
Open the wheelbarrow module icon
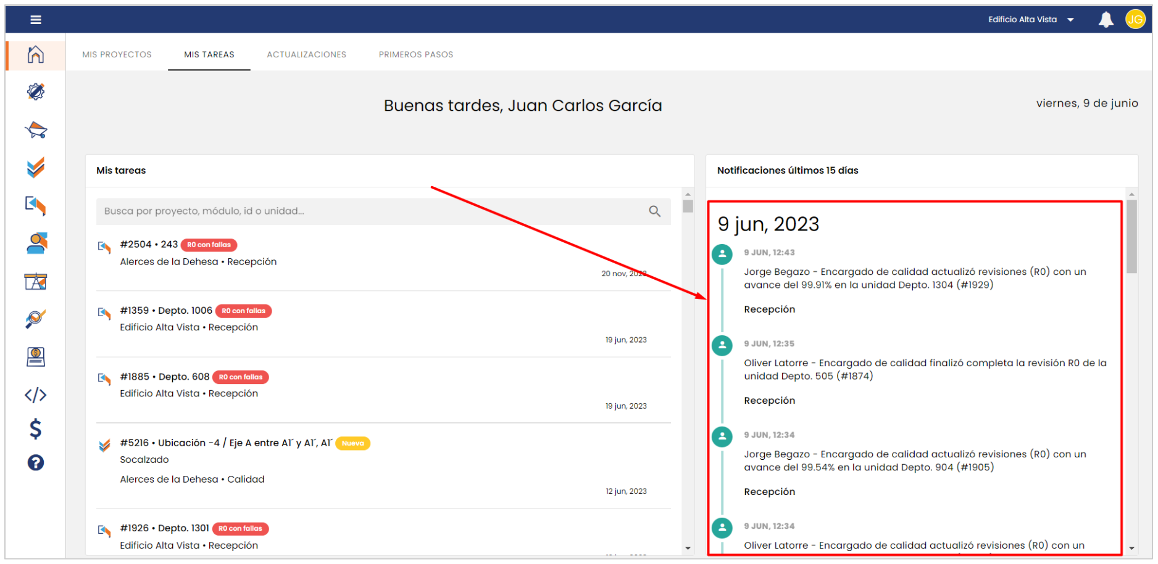[36, 130]
